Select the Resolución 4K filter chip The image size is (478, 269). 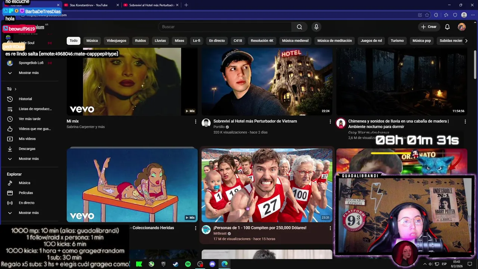click(262, 41)
